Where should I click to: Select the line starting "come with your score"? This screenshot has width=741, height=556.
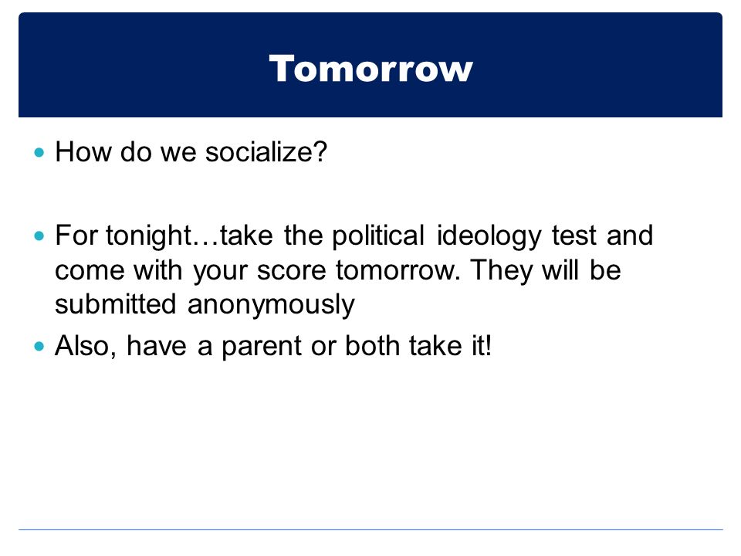pos(338,270)
